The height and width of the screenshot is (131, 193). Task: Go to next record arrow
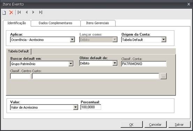(x=33, y=12)
